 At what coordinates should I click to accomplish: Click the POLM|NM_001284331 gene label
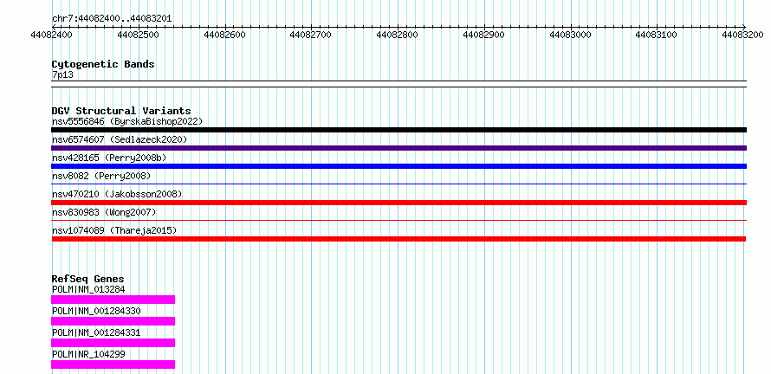(96, 332)
